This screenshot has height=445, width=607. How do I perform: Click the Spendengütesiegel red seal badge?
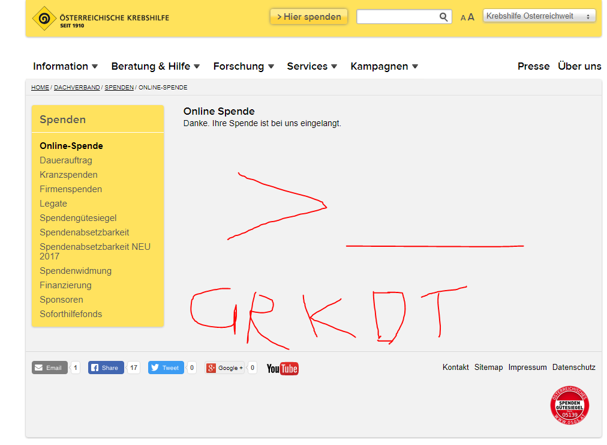(x=569, y=405)
